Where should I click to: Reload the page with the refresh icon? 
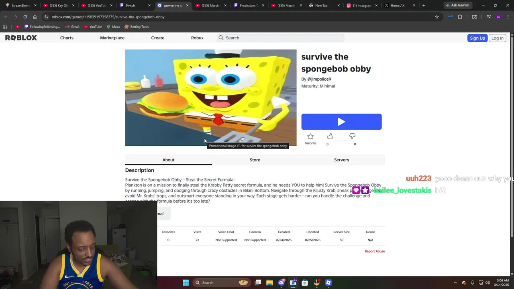[x=25, y=17]
